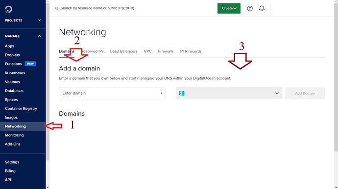Switch to the Reserved IPs tab
The image size is (338, 189).
click(93, 51)
